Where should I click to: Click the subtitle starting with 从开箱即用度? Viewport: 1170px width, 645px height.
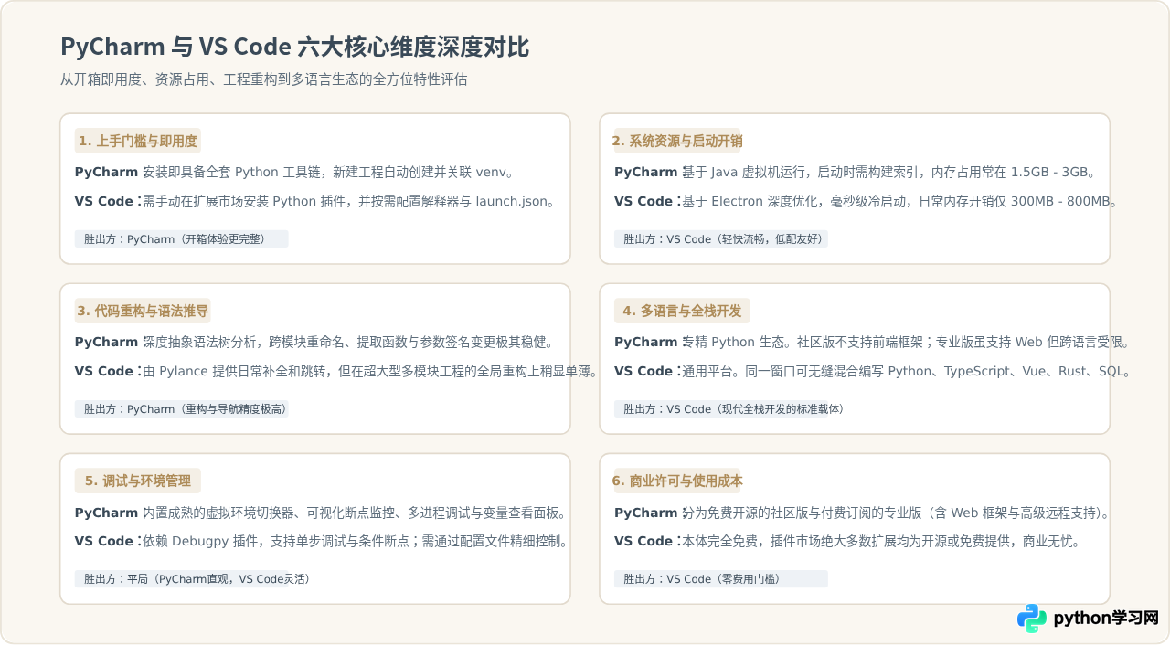click(264, 79)
